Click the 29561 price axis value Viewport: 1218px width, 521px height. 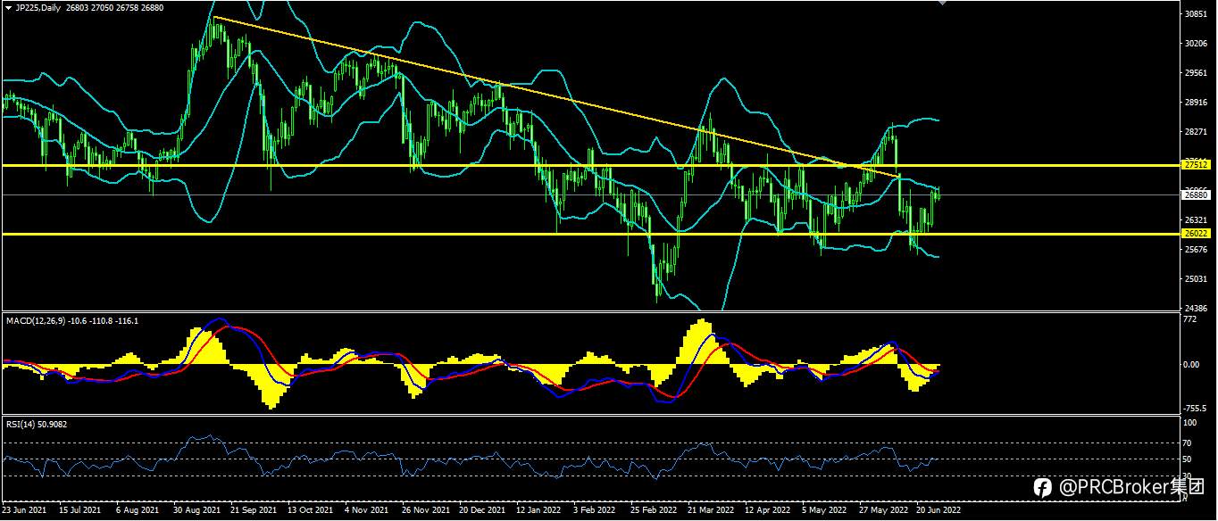[1196, 73]
